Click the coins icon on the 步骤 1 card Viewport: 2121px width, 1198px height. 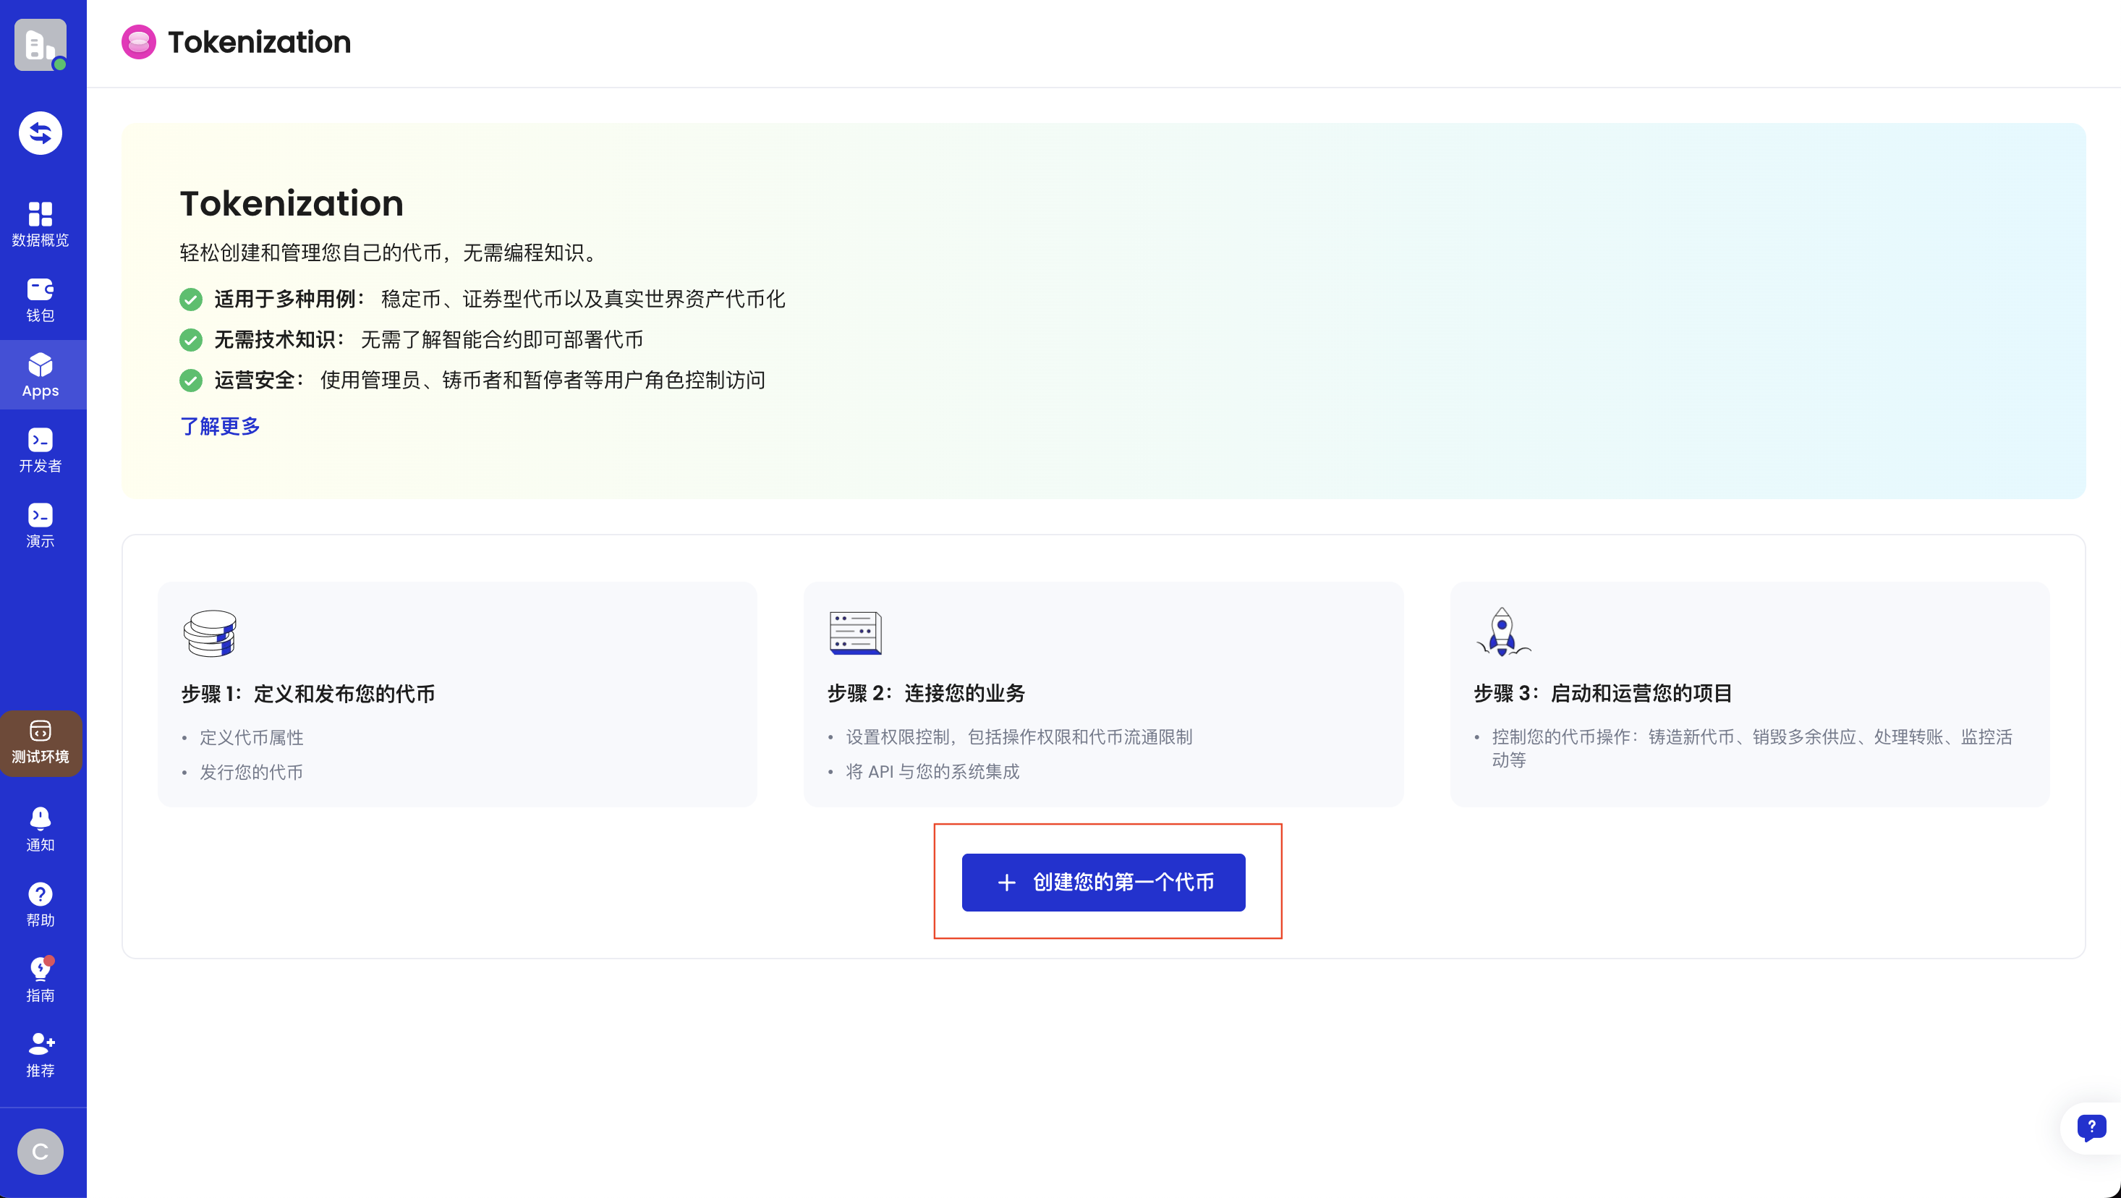(209, 632)
